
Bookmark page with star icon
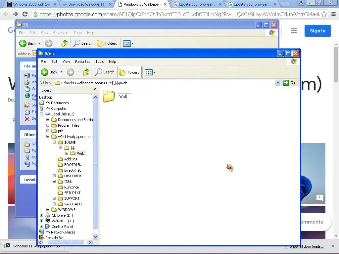pos(324,14)
